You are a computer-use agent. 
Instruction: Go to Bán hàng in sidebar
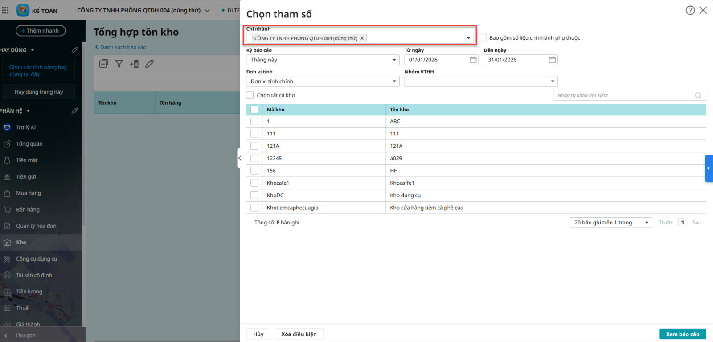pyautogui.click(x=28, y=209)
